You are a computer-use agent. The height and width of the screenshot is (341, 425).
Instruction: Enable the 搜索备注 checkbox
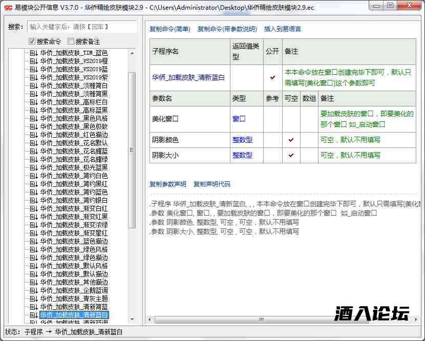(71, 41)
